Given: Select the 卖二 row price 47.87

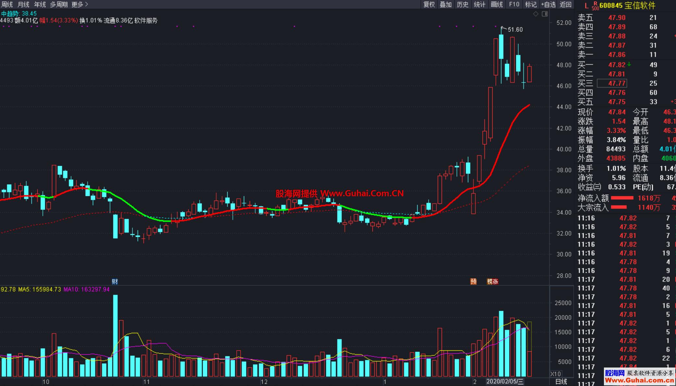Looking at the screenshot, I should coord(617,45).
